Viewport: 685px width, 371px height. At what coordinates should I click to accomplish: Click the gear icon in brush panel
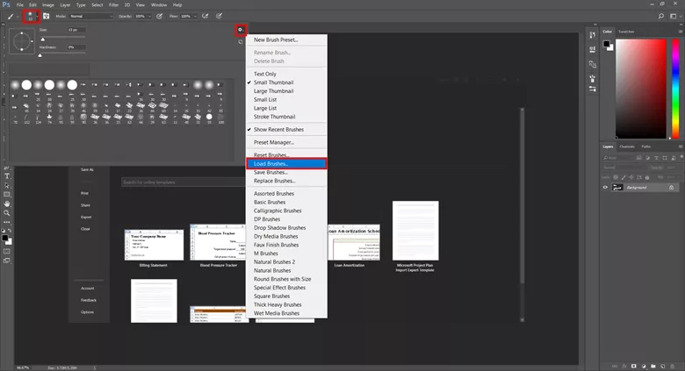click(x=241, y=30)
